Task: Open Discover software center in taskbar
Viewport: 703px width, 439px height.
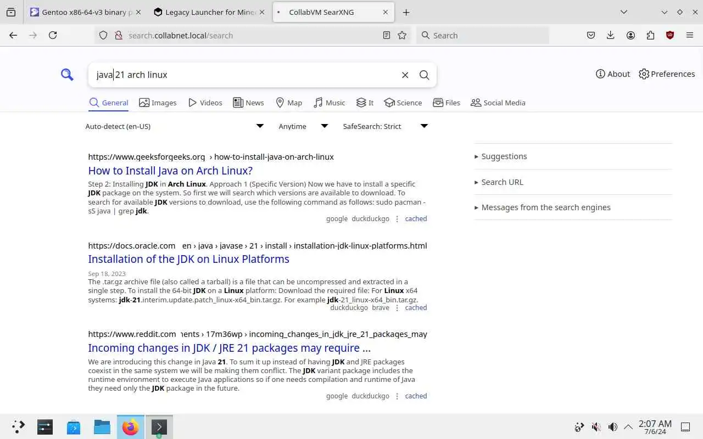Action: click(74, 427)
